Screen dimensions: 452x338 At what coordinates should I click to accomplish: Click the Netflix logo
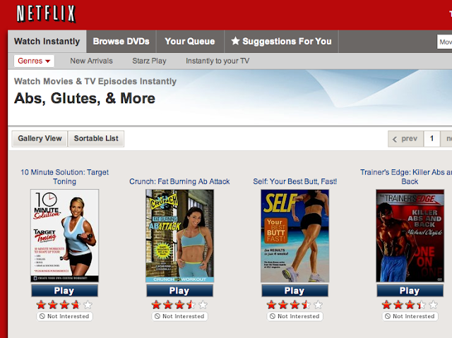pos(46,14)
